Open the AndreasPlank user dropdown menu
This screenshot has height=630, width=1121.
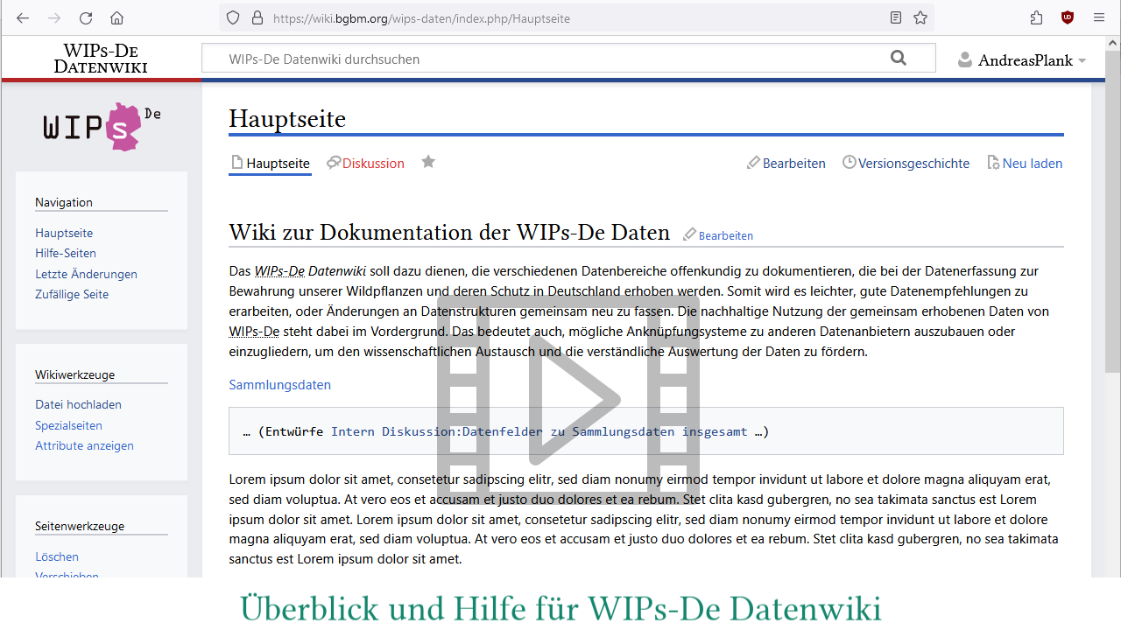click(x=1022, y=60)
